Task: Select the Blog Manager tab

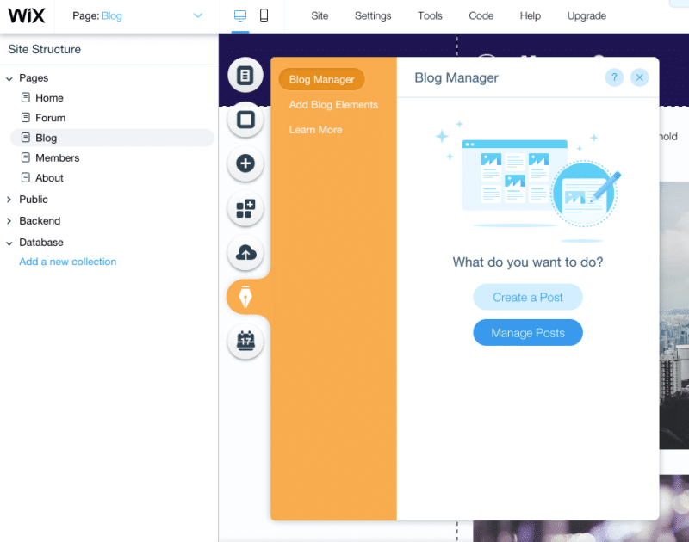Action: click(x=321, y=79)
